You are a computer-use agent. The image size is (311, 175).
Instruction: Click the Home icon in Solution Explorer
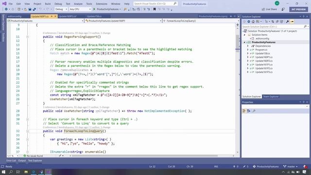pos(253,21)
